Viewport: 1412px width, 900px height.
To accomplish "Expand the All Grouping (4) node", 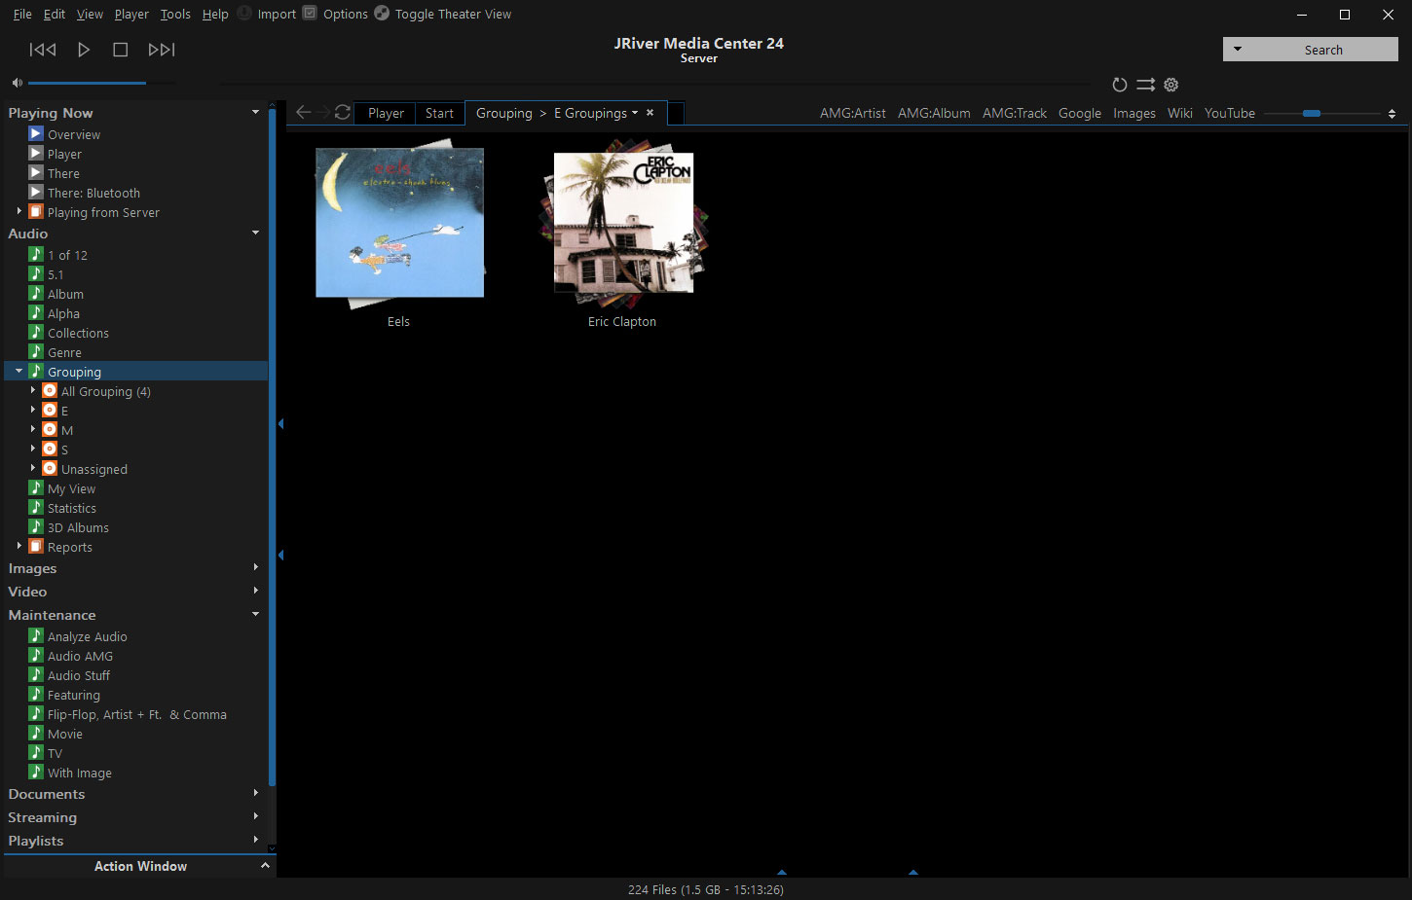I will 33,390.
